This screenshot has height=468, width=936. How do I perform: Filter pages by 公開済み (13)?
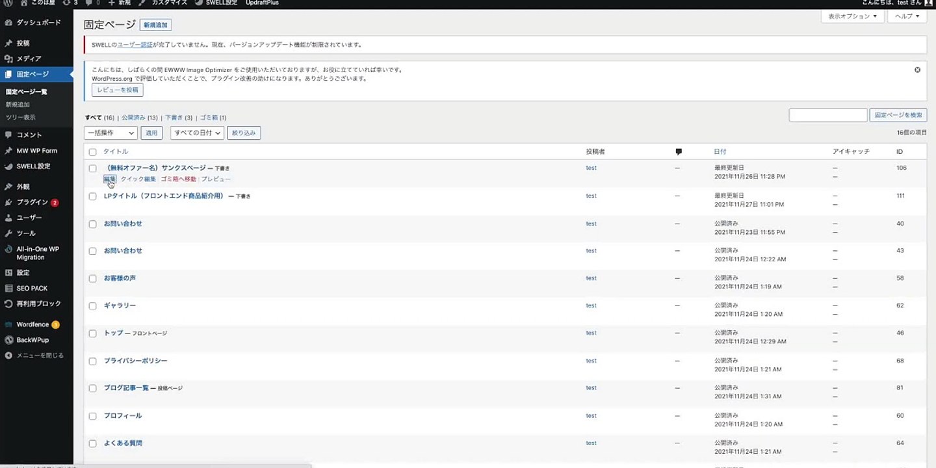click(x=140, y=118)
